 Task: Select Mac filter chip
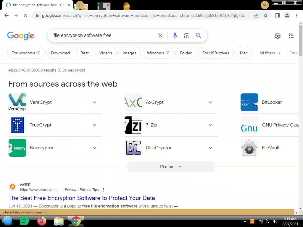pyautogui.click(x=244, y=53)
